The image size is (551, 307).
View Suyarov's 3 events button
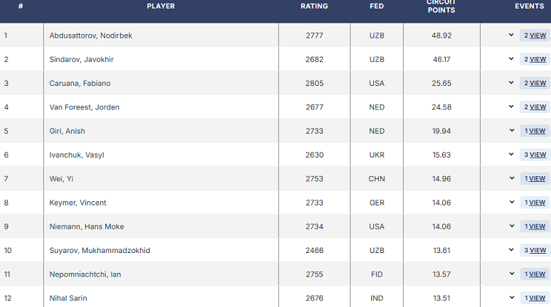coord(535,250)
